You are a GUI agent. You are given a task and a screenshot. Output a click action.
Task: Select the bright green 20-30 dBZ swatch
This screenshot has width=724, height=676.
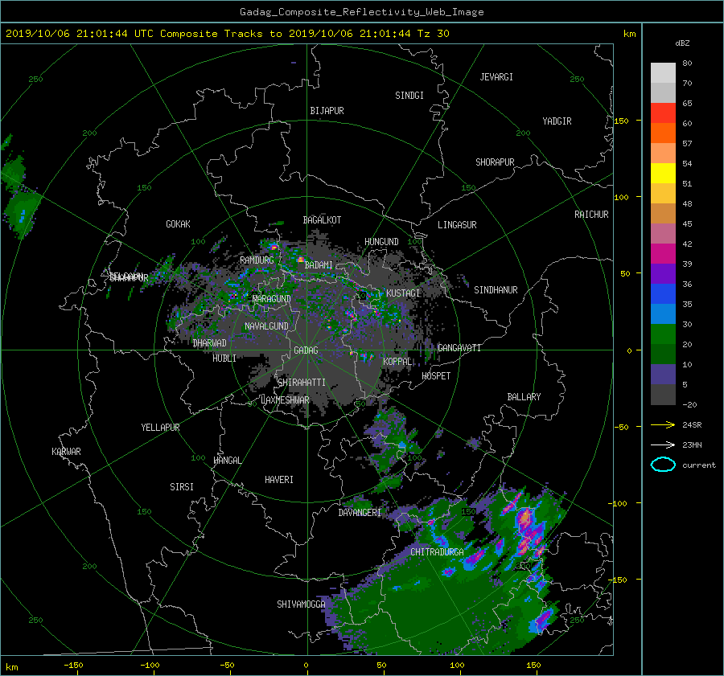point(663,334)
